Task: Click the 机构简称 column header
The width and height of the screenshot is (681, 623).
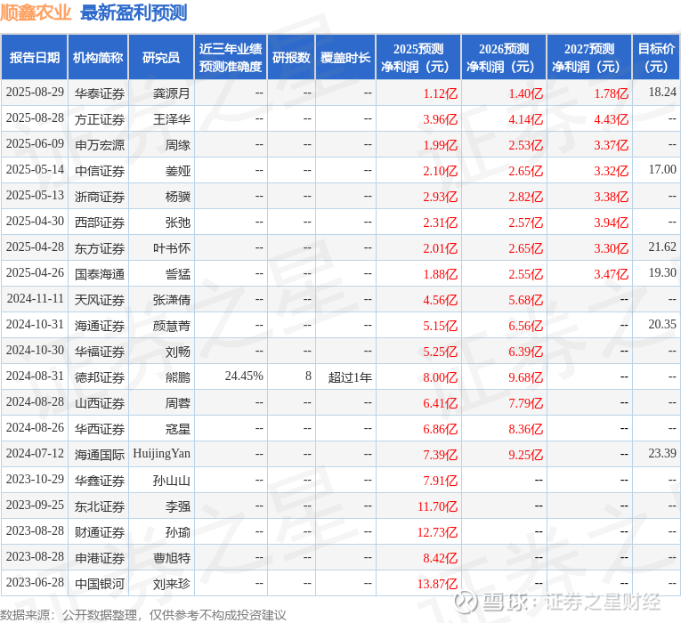Action: 98,57
